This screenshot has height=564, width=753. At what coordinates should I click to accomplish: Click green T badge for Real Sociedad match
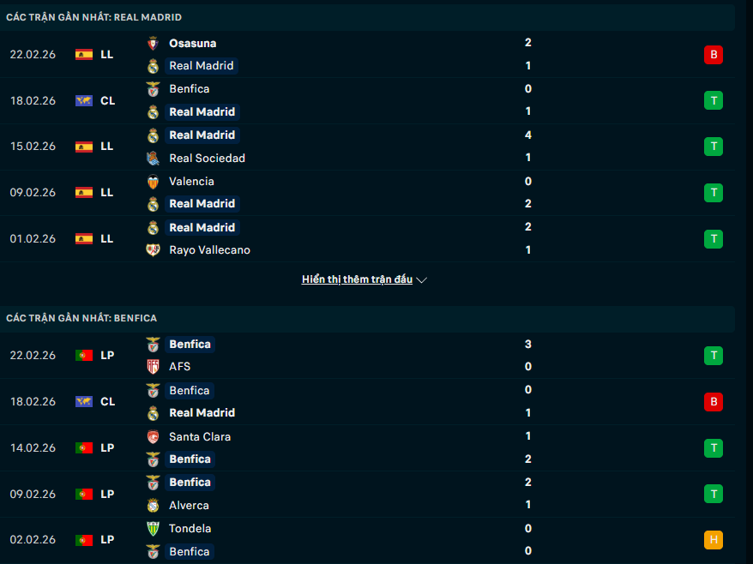point(713,147)
